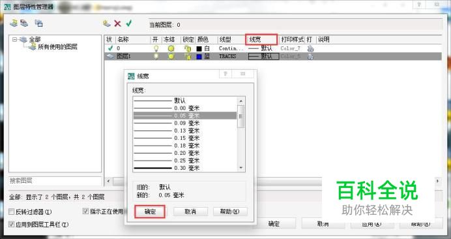Click lineweight list scrollbar thumb
This screenshot has height=239, width=451.
click(x=240, y=116)
